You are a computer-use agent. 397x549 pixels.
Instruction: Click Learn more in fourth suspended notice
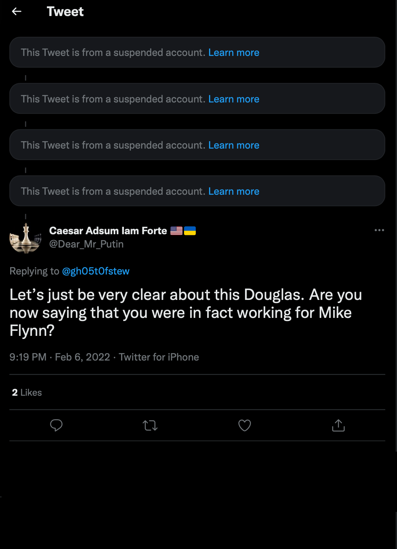(x=234, y=192)
